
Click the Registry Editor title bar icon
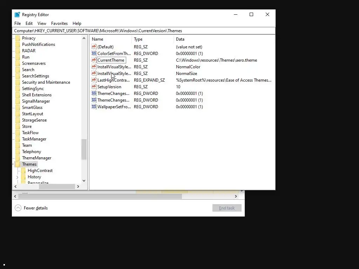[x=17, y=15]
